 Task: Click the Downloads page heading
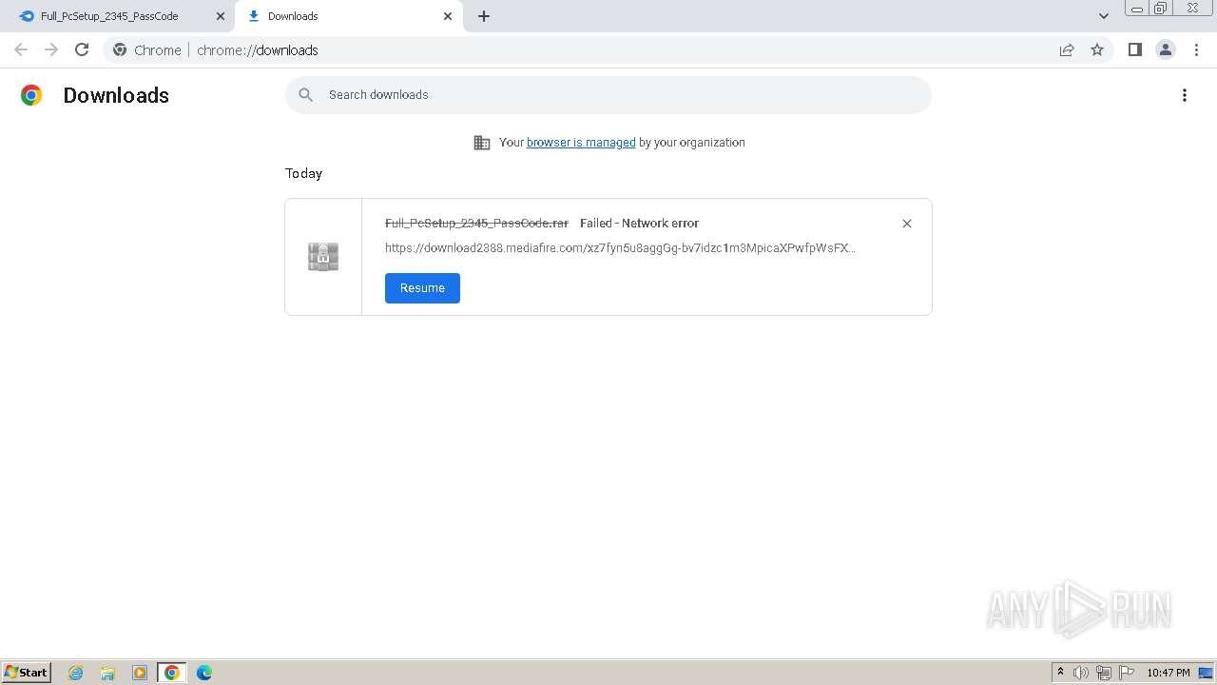[116, 95]
